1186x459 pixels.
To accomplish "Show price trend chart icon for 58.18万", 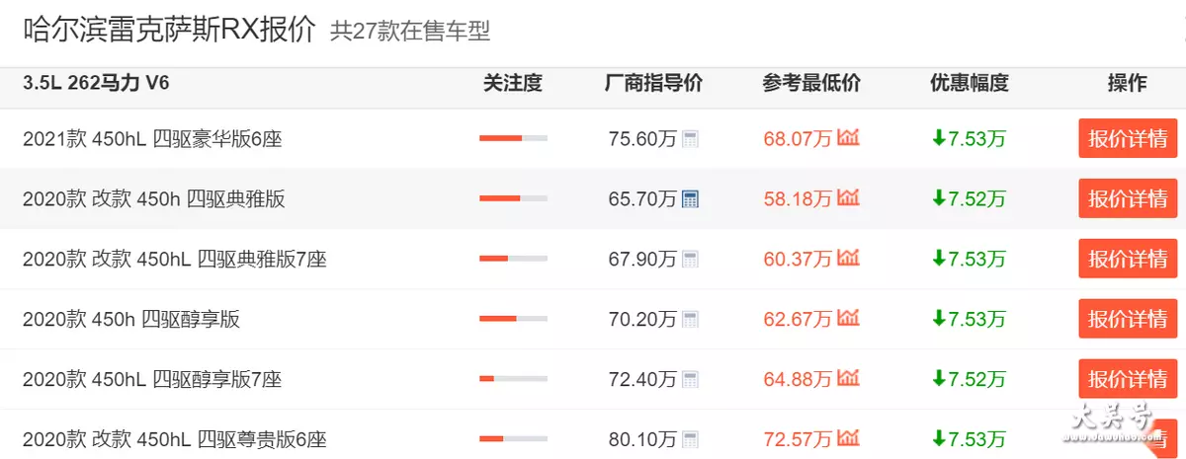I will click(x=848, y=198).
